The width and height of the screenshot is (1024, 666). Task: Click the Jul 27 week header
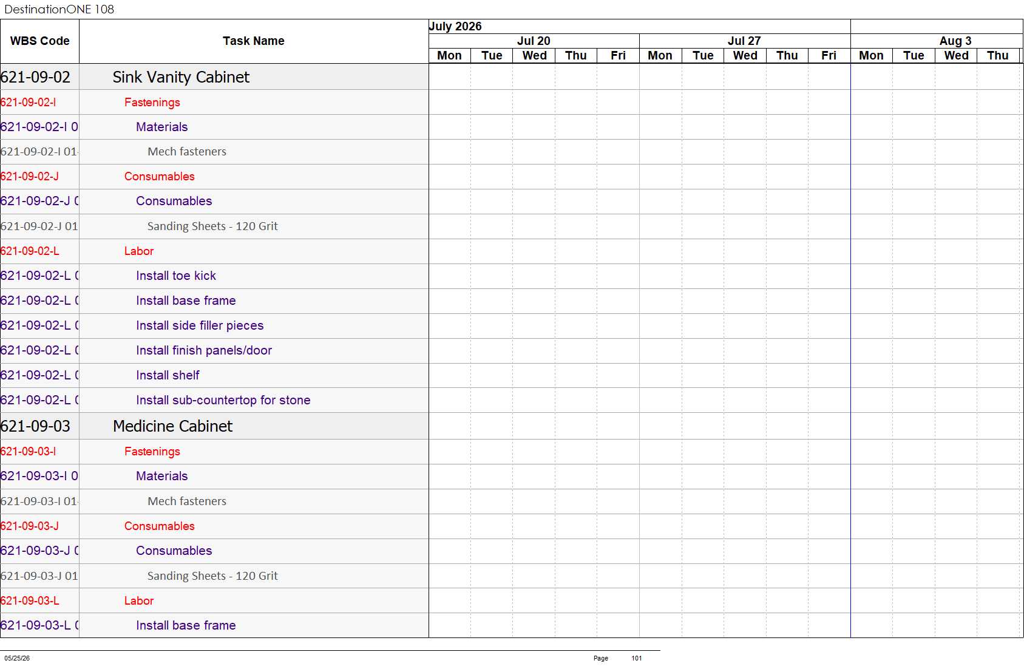(x=744, y=41)
